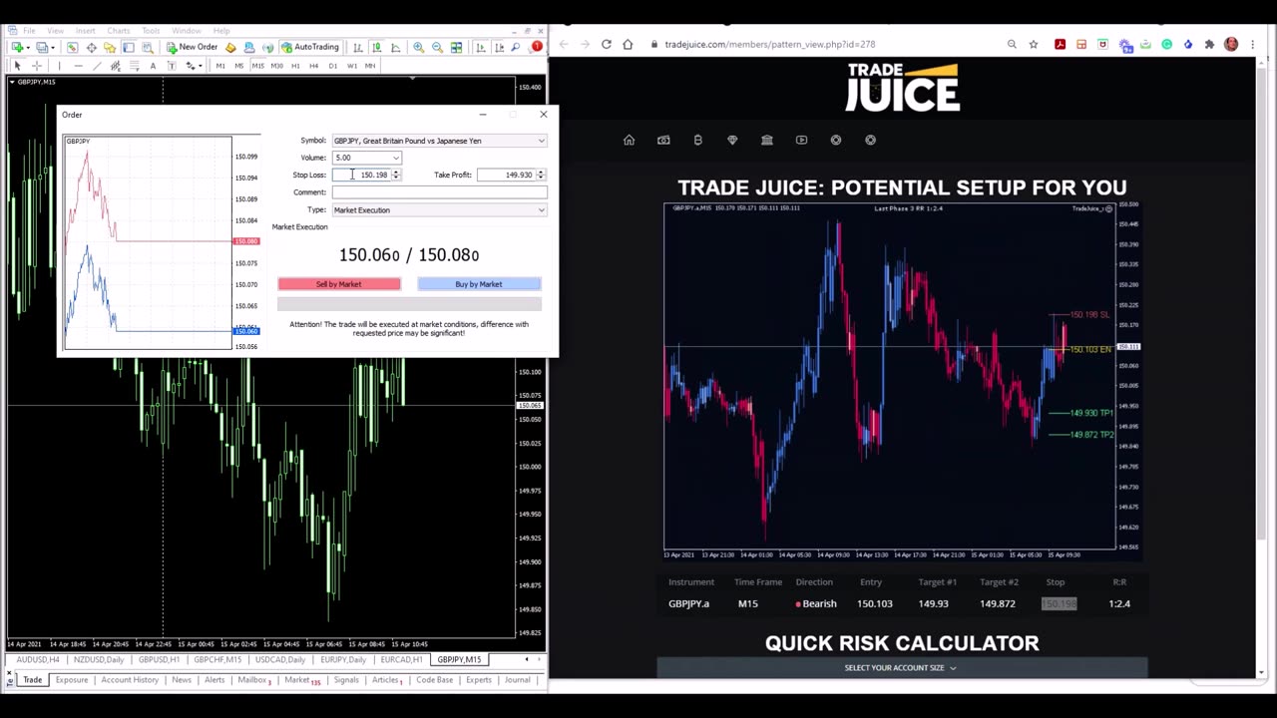Toggle the AutoTrading button
The width and height of the screenshot is (1277, 718).
[x=309, y=47]
